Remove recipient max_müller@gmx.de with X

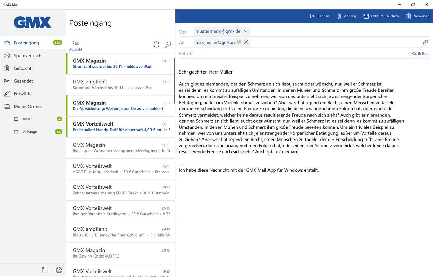click(x=246, y=42)
